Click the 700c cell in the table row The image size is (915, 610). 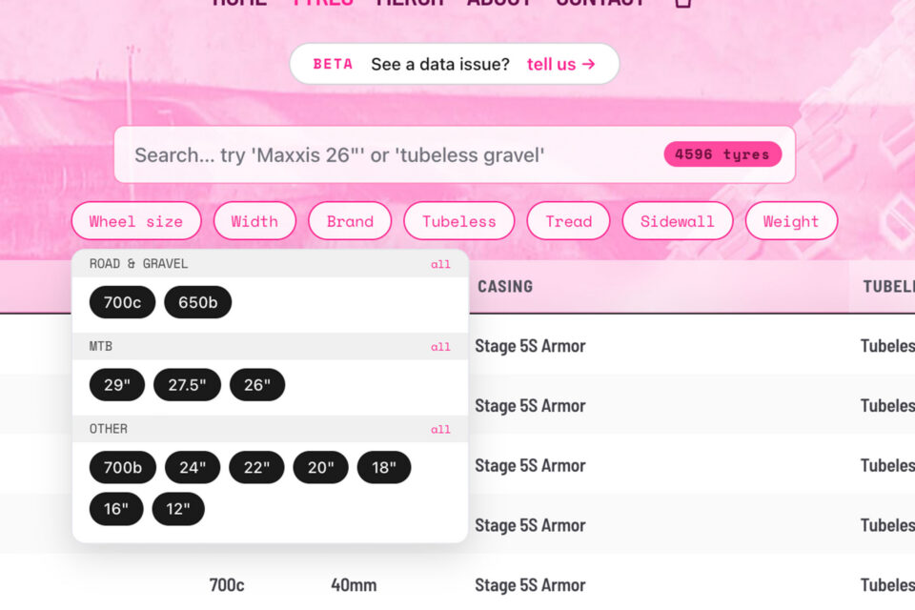tap(227, 585)
